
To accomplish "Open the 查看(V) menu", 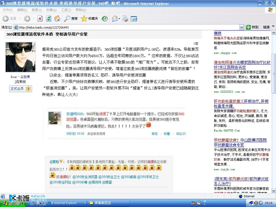I will (37, 10).
